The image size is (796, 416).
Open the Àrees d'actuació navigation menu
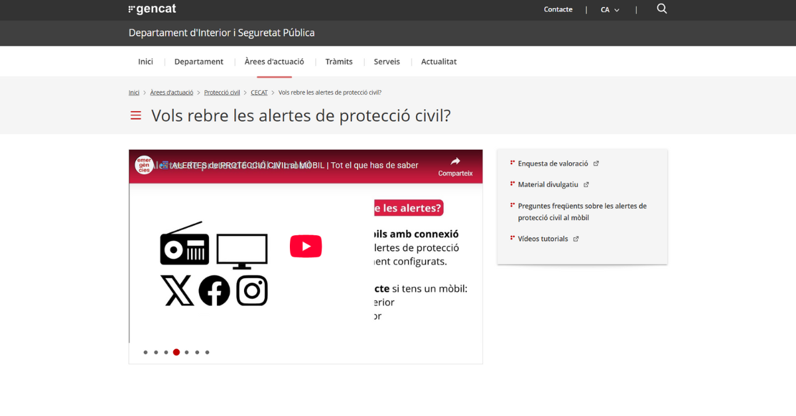pyautogui.click(x=274, y=62)
